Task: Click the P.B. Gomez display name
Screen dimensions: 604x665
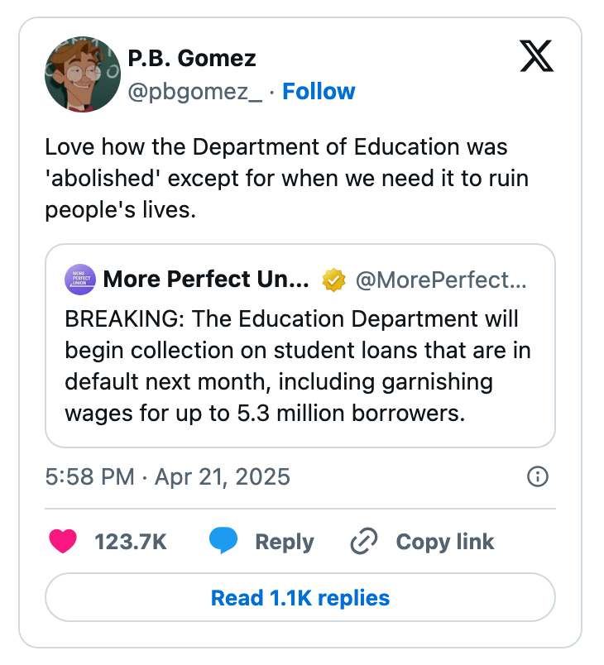Action: [192, 58]
